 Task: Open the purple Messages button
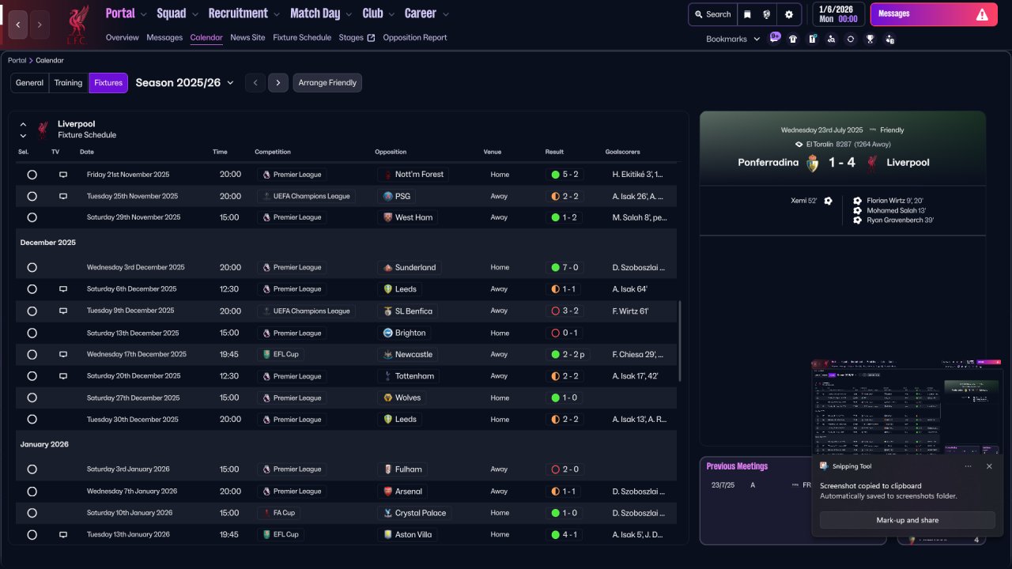coord(934,14)
